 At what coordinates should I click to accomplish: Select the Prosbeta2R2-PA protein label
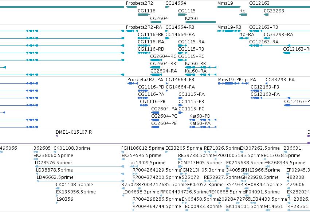coord(145,80)
